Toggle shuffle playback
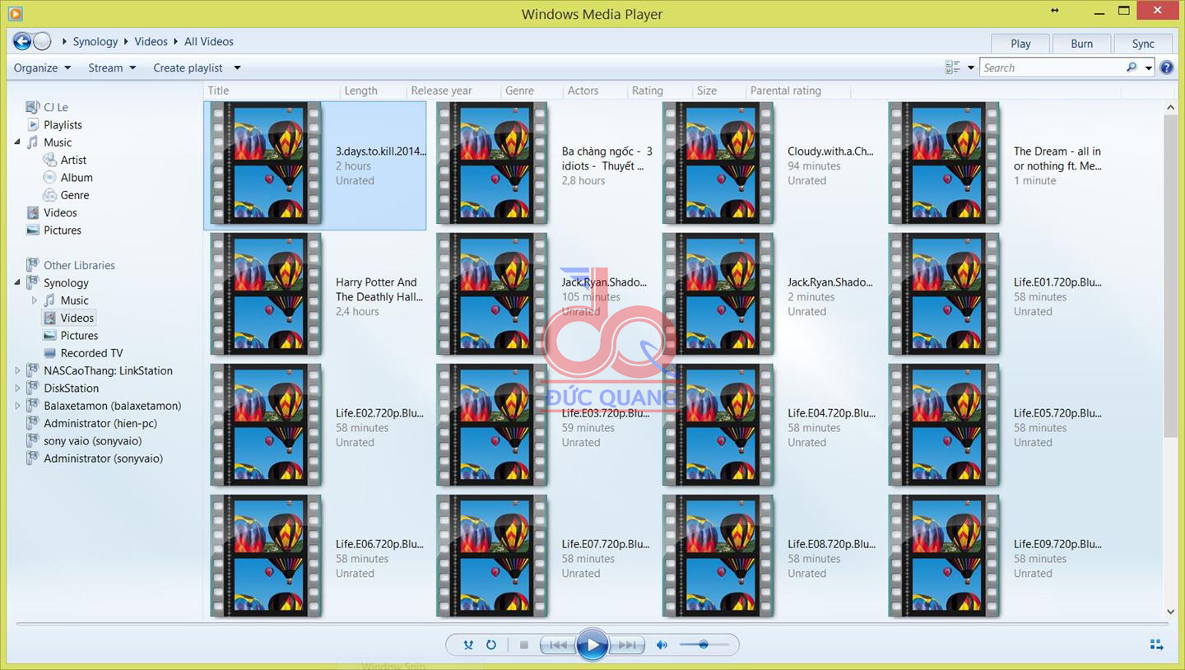Screen dimensions: 1185x670 (468, 644)
